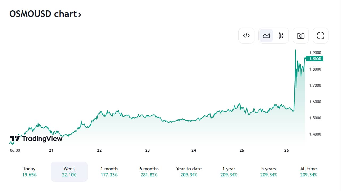
Task: Select the 5 years range
Action: (x=269, y=172)
